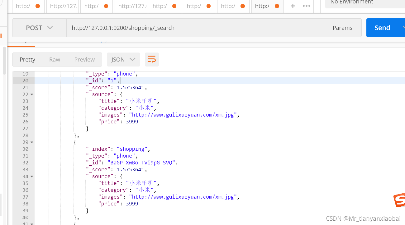Viewport: 405px width, 225px height.
Task: Switch to Raw response view
Action: 55,59
